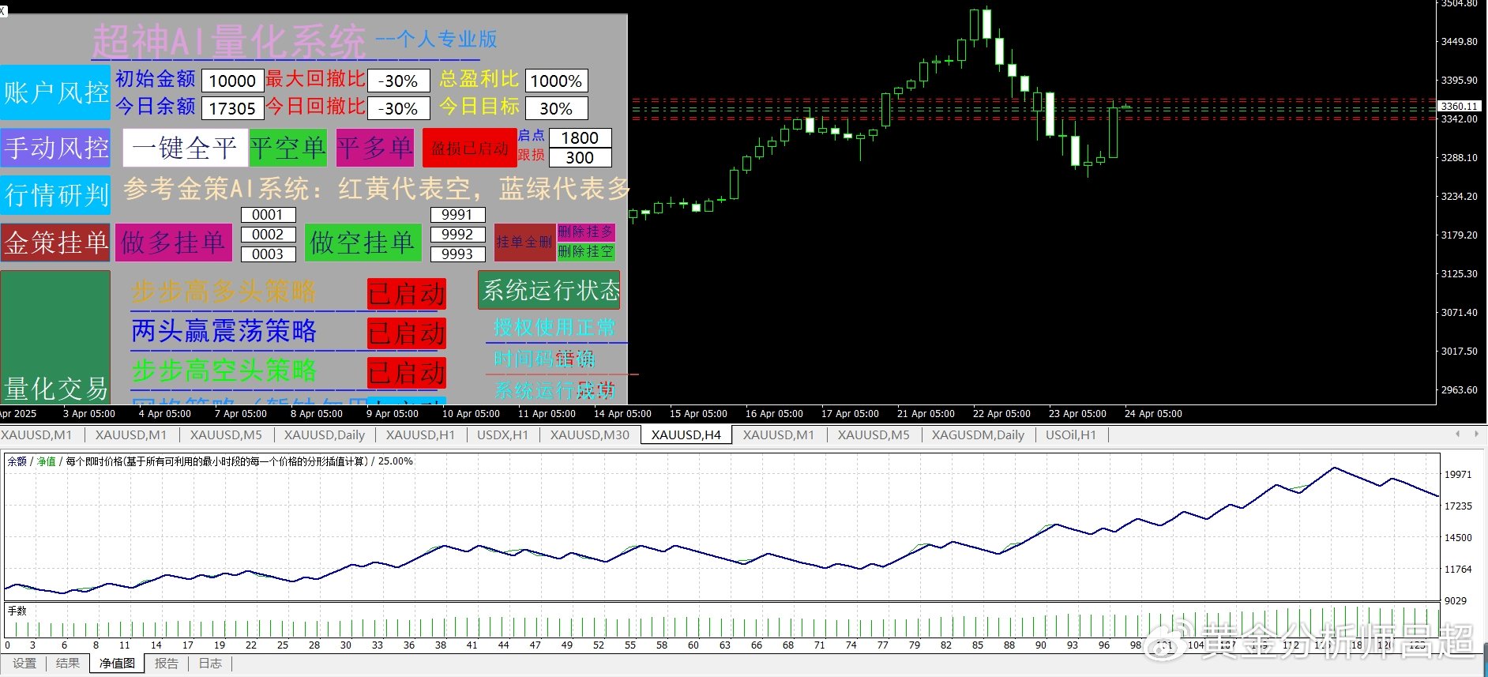Toggle 已启动 for 步步高多头策略
Screen dimensions: 1488x677
point(407,294)
